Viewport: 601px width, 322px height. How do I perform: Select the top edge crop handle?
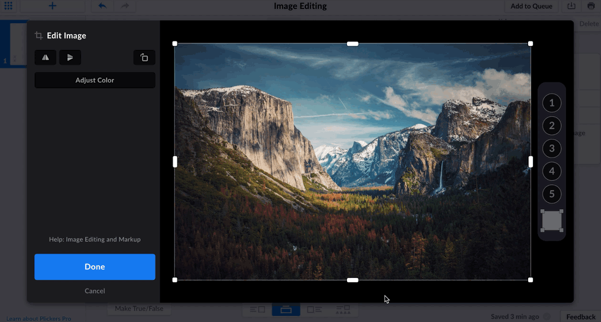[x=353, y=43]
